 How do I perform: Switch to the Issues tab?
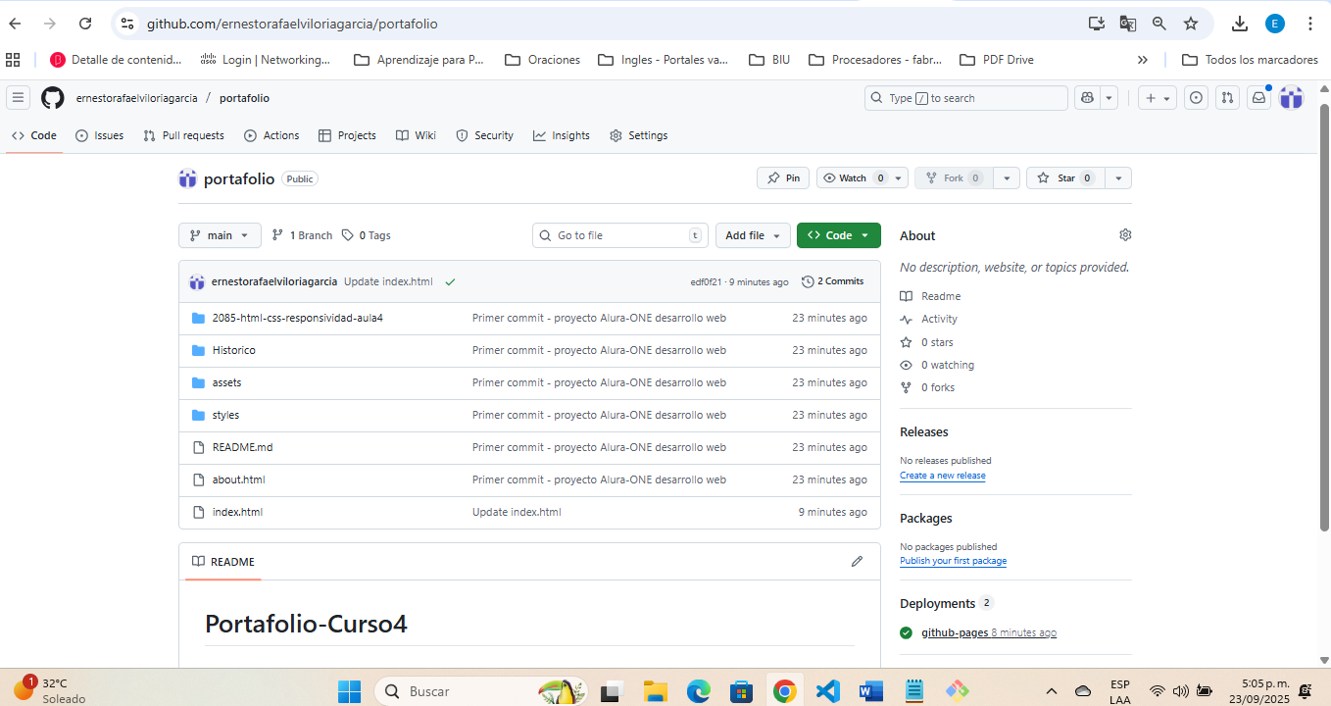click(x=100, y=135)
